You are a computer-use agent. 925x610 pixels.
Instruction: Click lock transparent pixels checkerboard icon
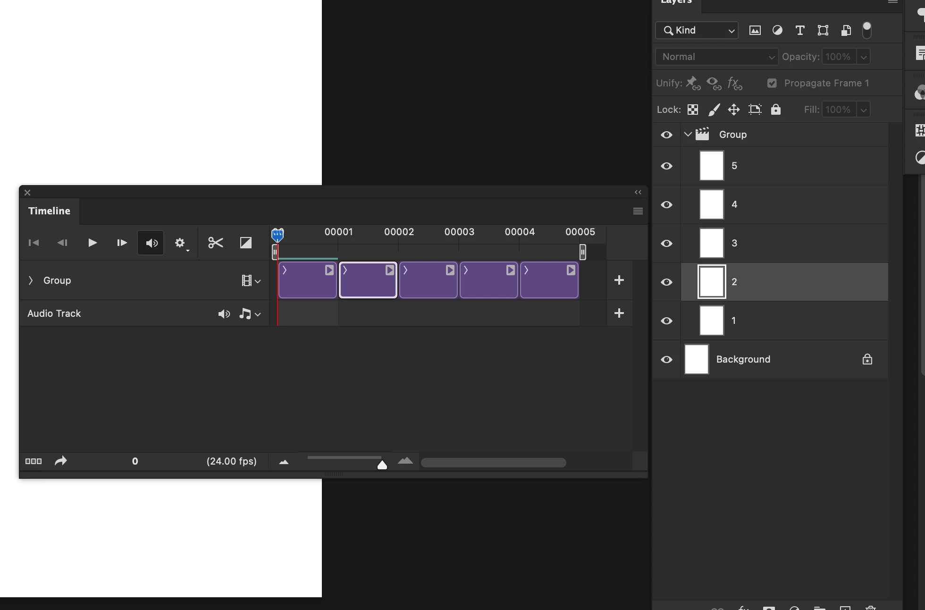[693, 110]
